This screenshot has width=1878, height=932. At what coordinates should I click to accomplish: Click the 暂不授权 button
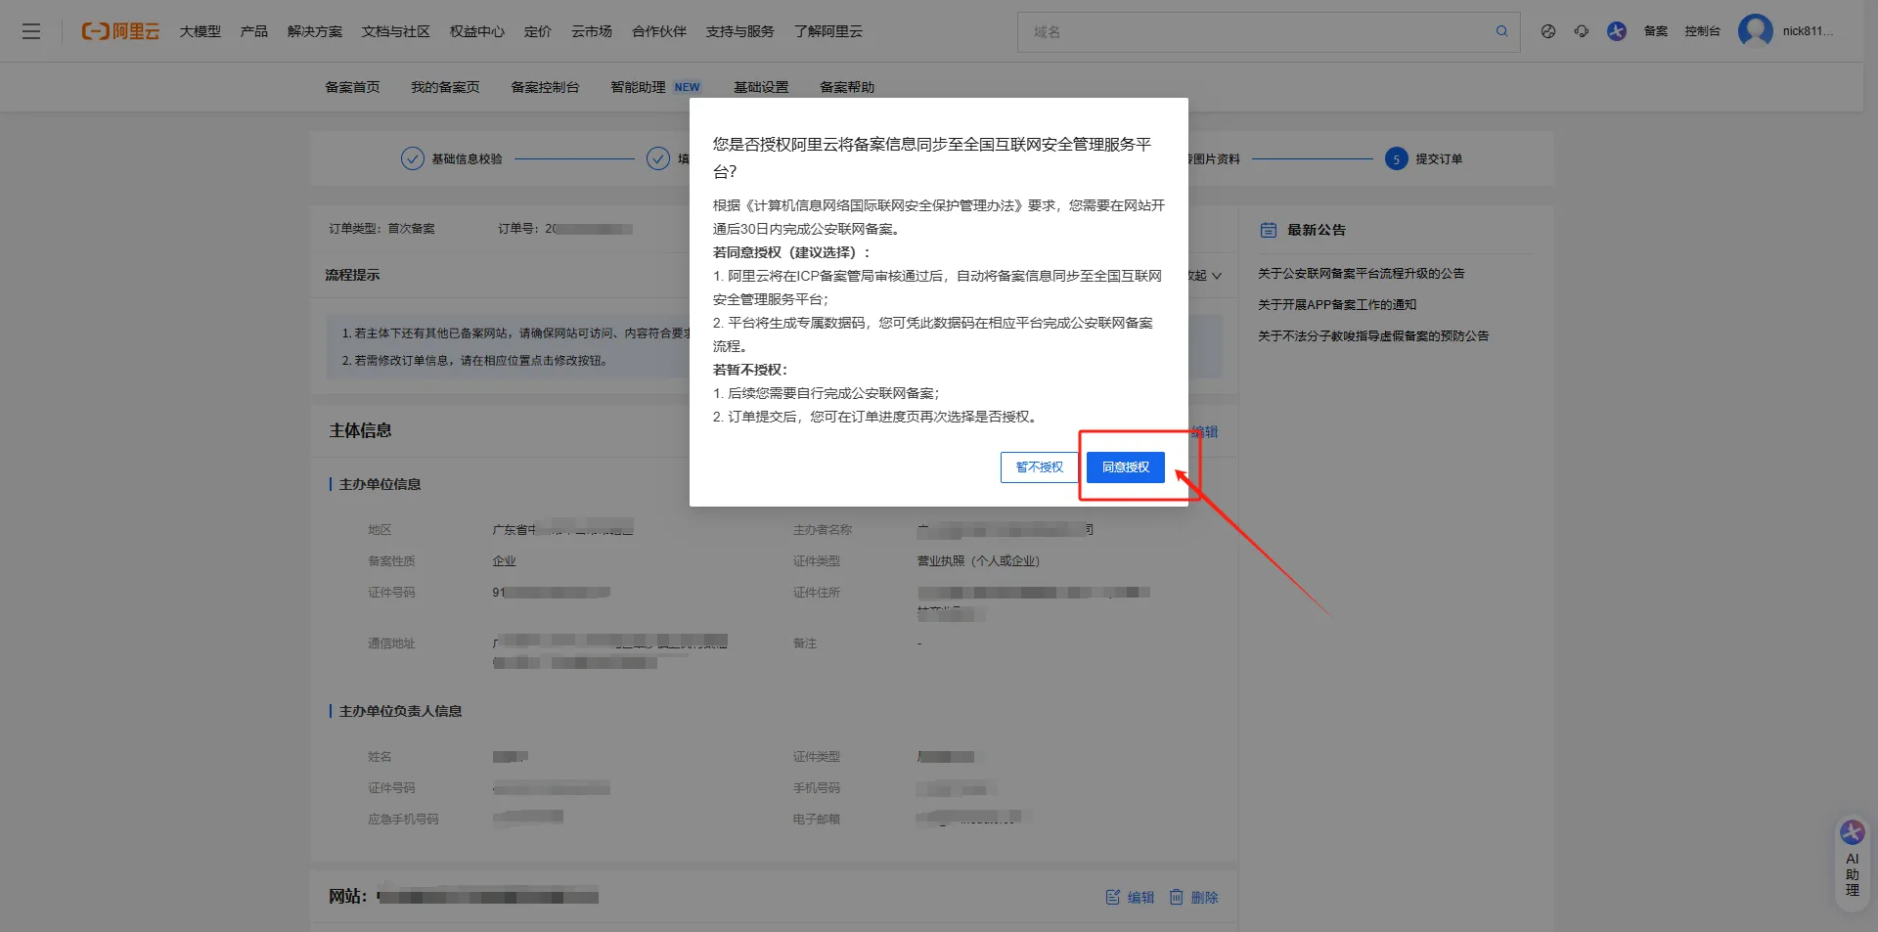pos(1039,467)
